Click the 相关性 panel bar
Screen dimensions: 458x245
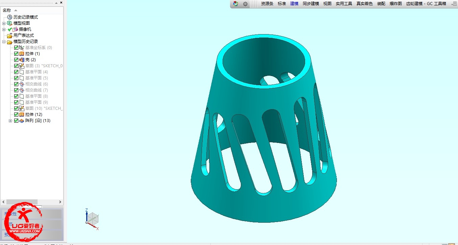(32, 214)
